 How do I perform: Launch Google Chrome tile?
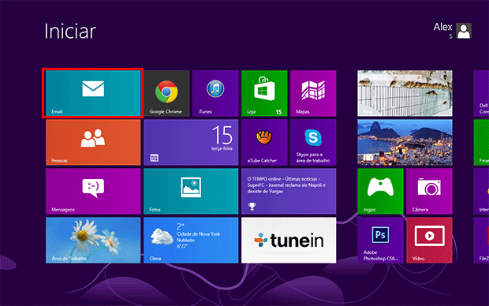pyautogui.click(x=166, y=93)
